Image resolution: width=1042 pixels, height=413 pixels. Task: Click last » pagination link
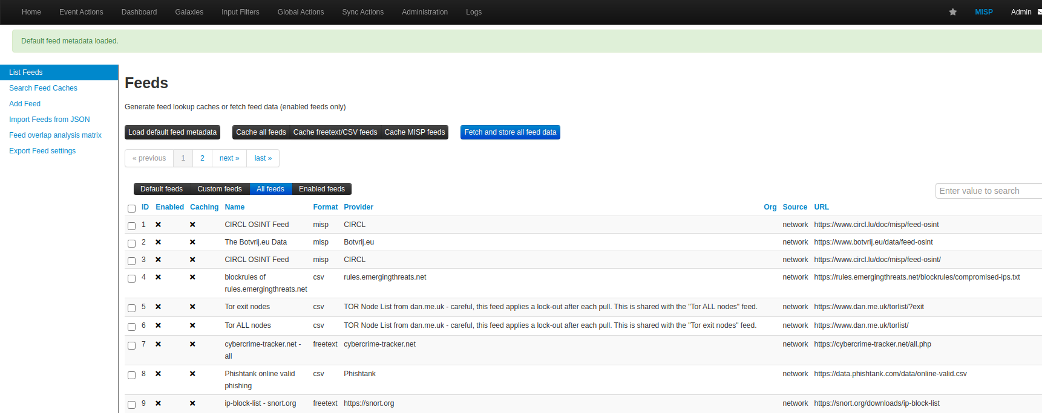coord(263,158)
